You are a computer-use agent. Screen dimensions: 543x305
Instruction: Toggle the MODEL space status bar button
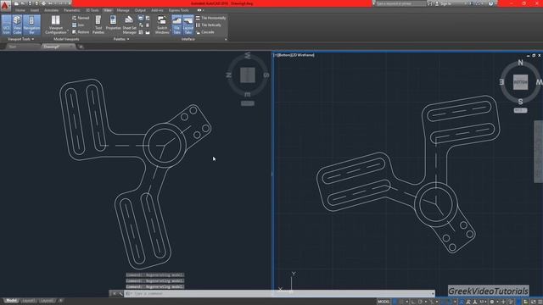pos(383,302)
